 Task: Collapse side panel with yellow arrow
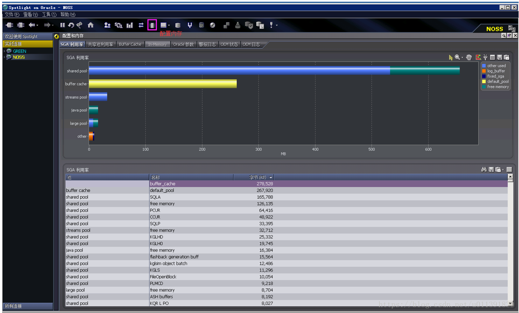[x=56, y=36]
